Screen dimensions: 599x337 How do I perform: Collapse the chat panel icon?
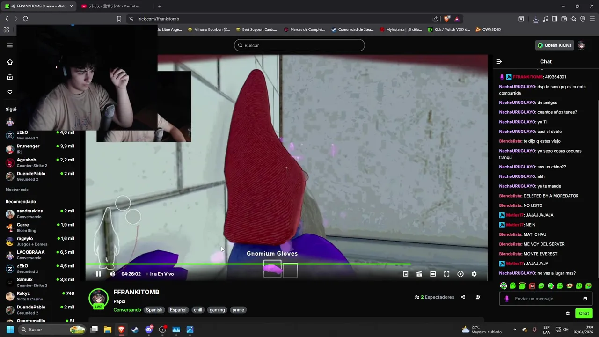(x=499, y=61)
